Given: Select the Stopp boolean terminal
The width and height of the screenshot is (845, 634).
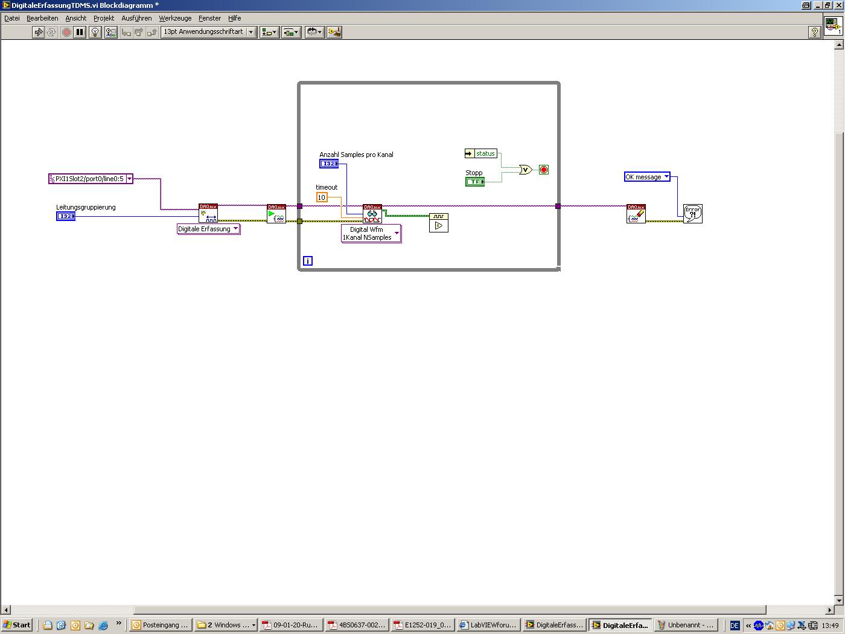Looking at the screenshot, I should point(475,182).
